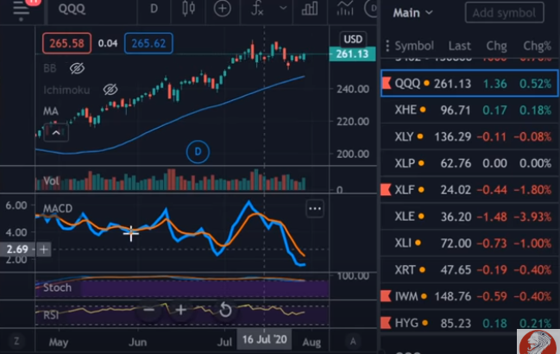The image size is (560, 354).
Task: Click the plus button beside 2.69
Action: coord(44,249)
